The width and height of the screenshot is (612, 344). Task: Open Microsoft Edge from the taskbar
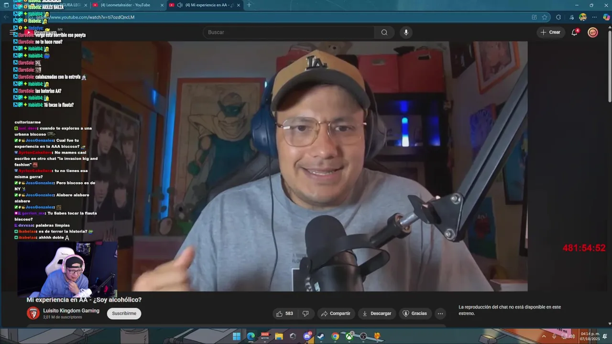pos(251,336)
